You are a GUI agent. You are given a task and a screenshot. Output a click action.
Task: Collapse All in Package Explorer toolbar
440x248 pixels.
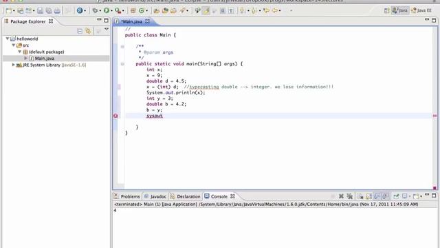point(80,31)
